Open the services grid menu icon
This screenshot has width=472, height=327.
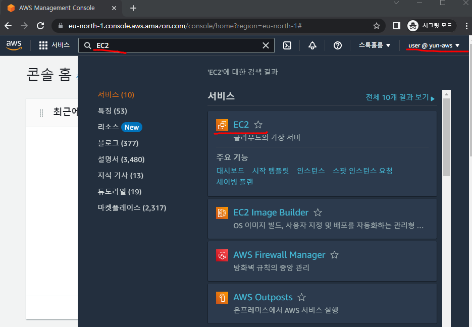43,45
